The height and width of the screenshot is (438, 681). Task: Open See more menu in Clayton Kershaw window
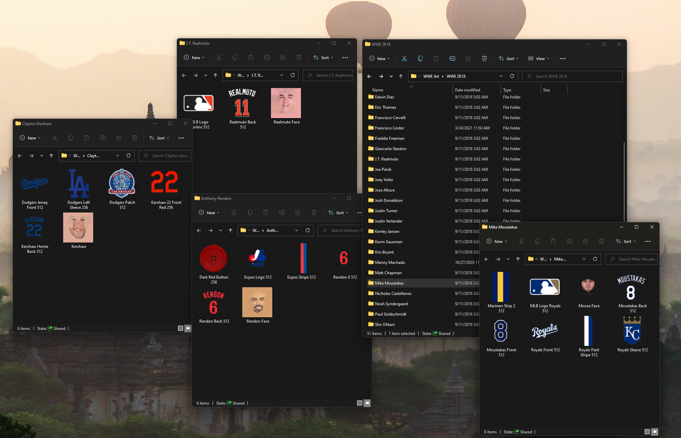coord(181,138)
